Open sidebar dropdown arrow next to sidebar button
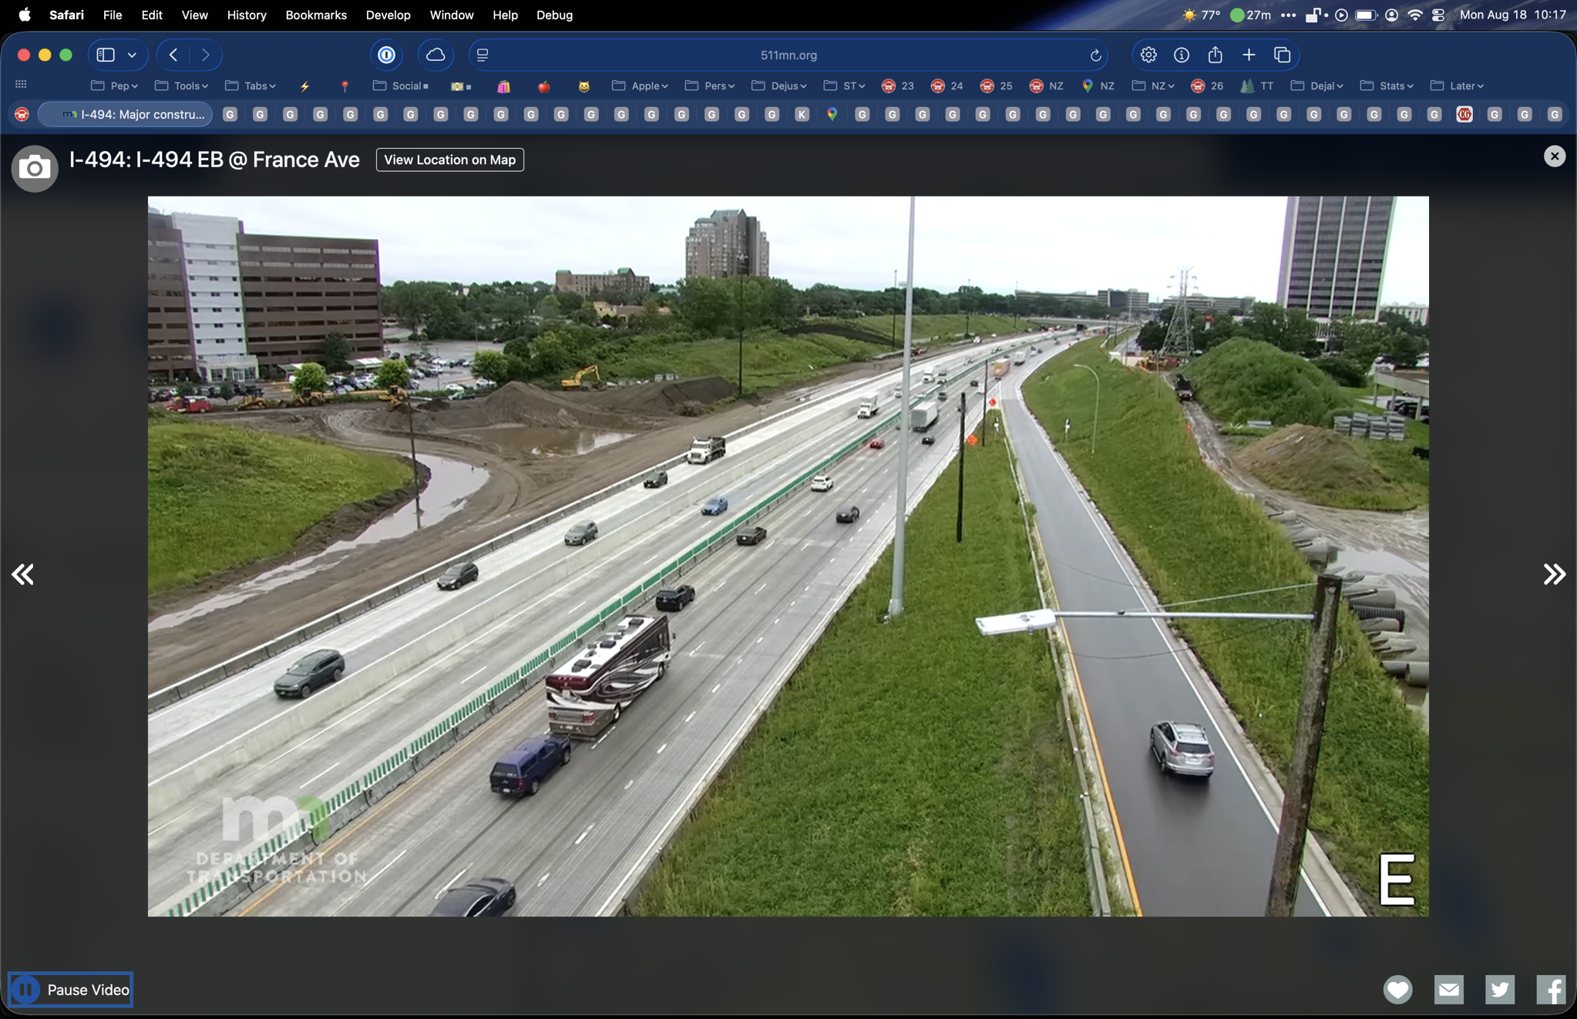The width and height of the screenshot is (1577, 1019). click(x=132, y=55)
